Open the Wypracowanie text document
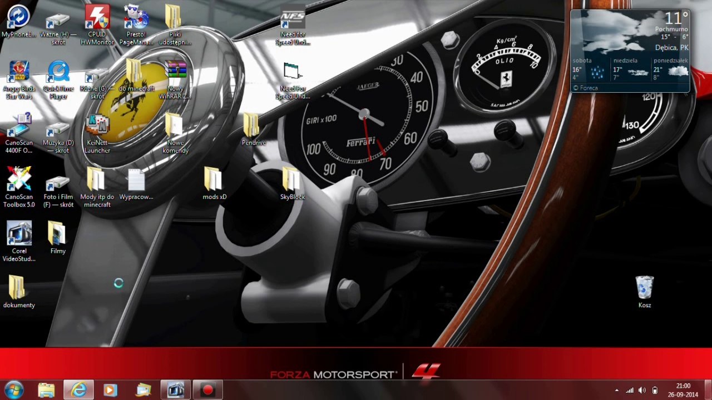The width and height of the screenshot is (712, 400). [x=136, y=184]
